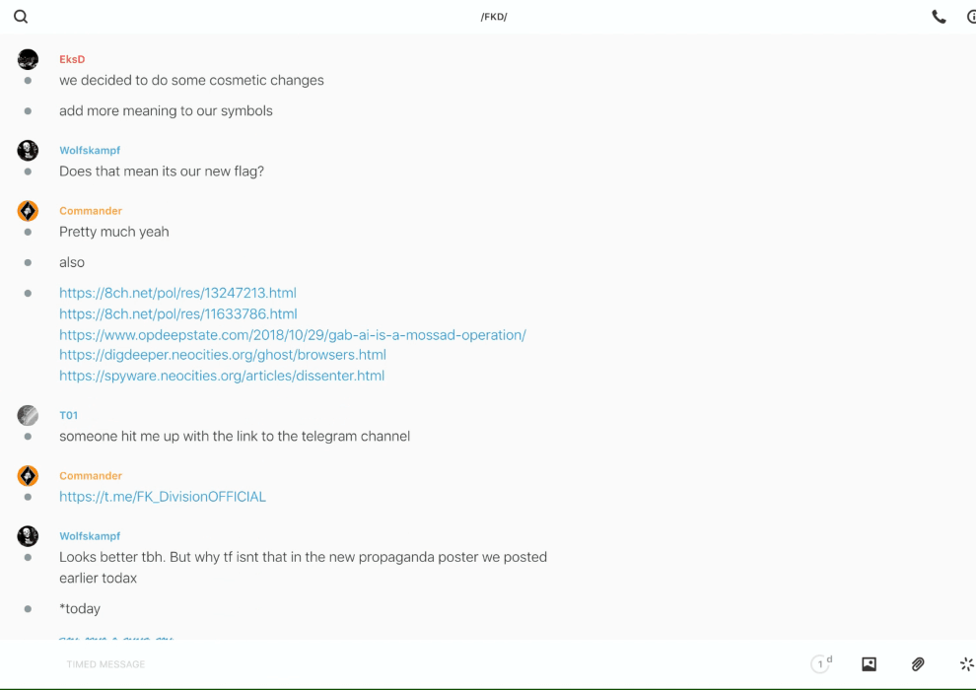976x690 pixels.
Task: Click the orange Commander username above 'Pretty much yeah'
Action: tap(91, 211)
